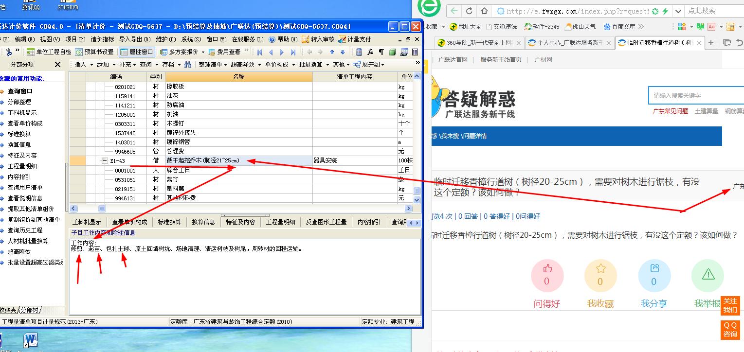Open the 编辑 menu
Screen dimensions: 744x352
[24, 39]
